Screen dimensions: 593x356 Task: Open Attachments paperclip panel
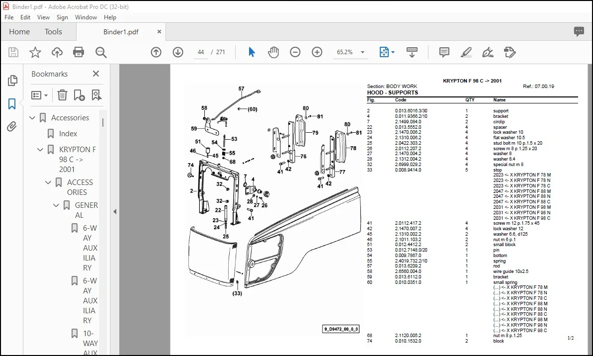[x=12, y=126]
